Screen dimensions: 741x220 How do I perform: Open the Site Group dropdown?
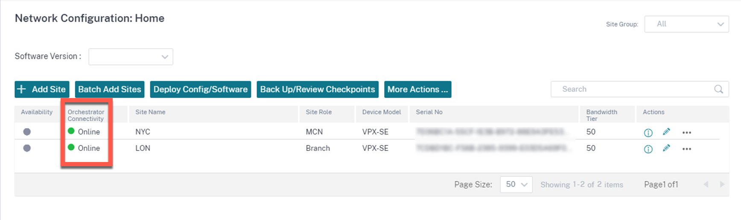click(x=686, y=24)
